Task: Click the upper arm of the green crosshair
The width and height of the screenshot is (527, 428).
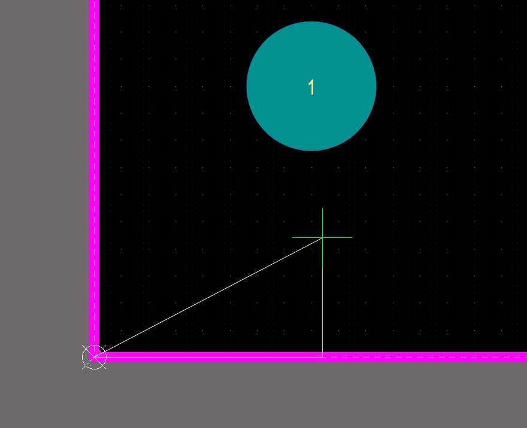Action: (322, 222)
